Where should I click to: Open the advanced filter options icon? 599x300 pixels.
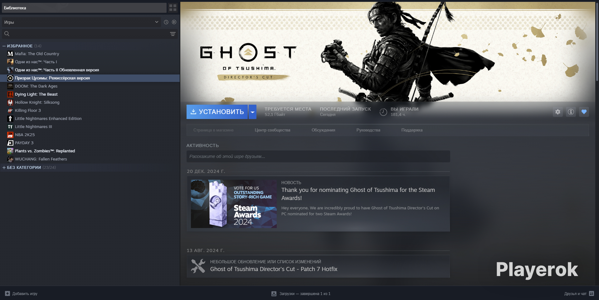[x=173, y=34]
